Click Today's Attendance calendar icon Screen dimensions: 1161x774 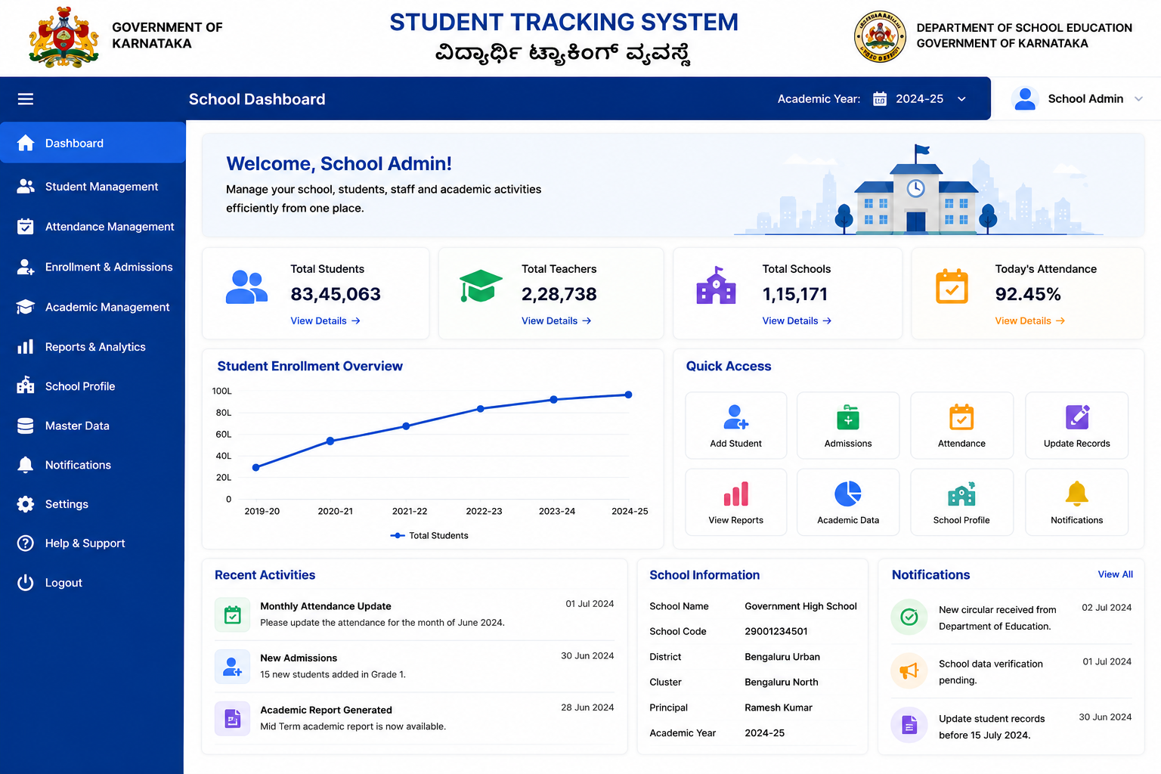tap(952, 286)
